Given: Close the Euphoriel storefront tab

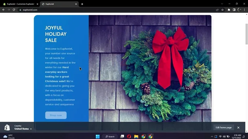Looking at the screenshot, I should coord(76,4).
